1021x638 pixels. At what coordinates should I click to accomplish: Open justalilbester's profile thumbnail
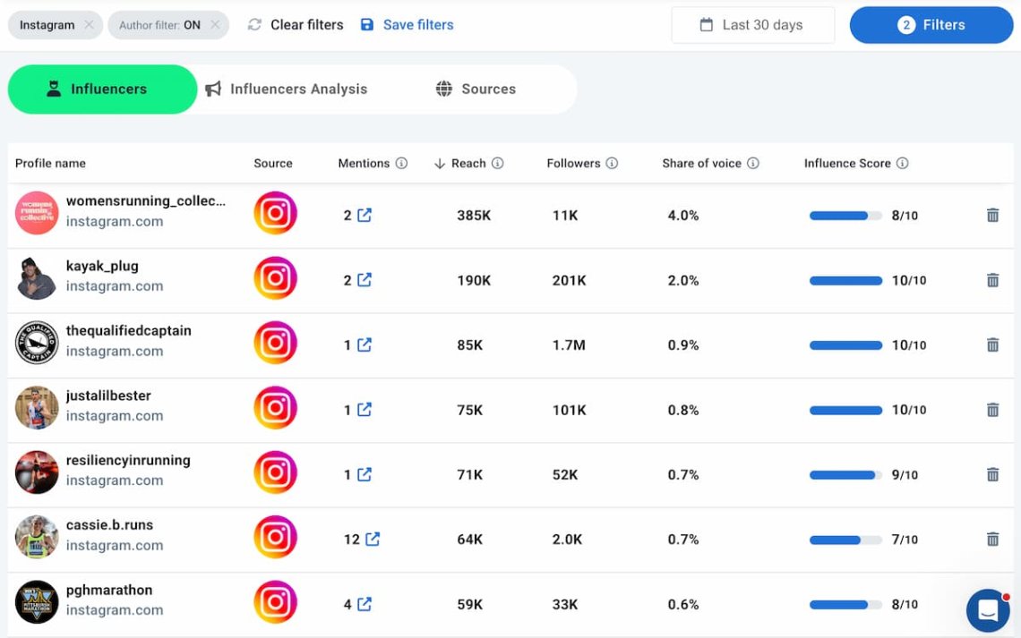point(36,407)
